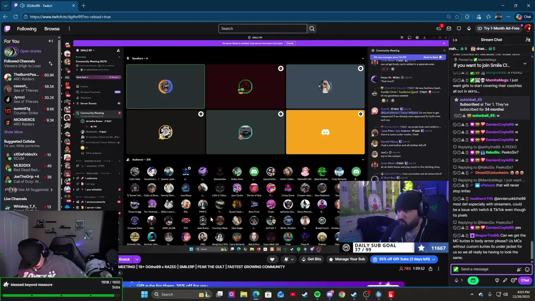Open the Windows Start menu
Image resolution: width=535 pixels, height=301 pixels.
144,294
